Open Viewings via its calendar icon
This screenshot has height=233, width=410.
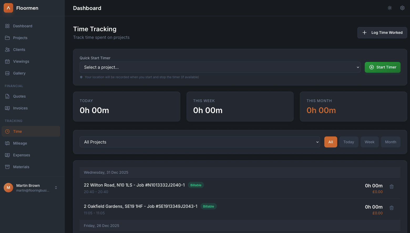(x=7, y=61)
